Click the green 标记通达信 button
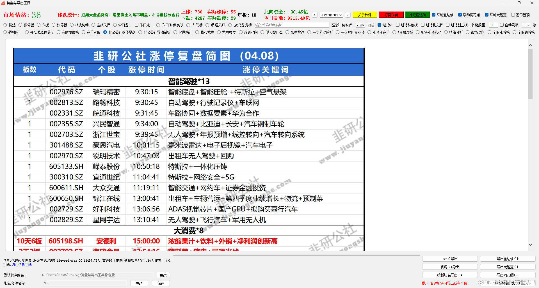This screenshot has height=288, width=539. point(417,15)
